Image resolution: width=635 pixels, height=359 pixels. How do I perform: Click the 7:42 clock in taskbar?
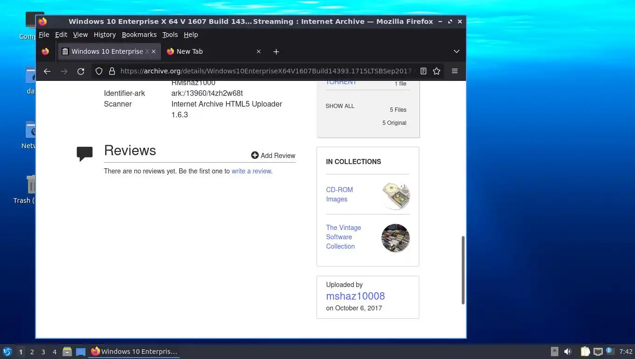click(x=626, y=352)
